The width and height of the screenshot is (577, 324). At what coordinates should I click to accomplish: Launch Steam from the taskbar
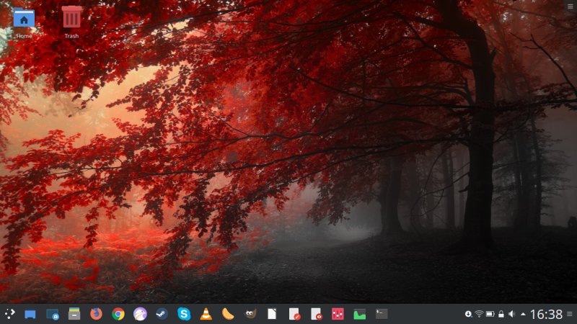coord(162,314)
